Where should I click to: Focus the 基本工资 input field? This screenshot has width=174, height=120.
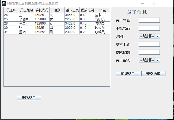[149, 44]
